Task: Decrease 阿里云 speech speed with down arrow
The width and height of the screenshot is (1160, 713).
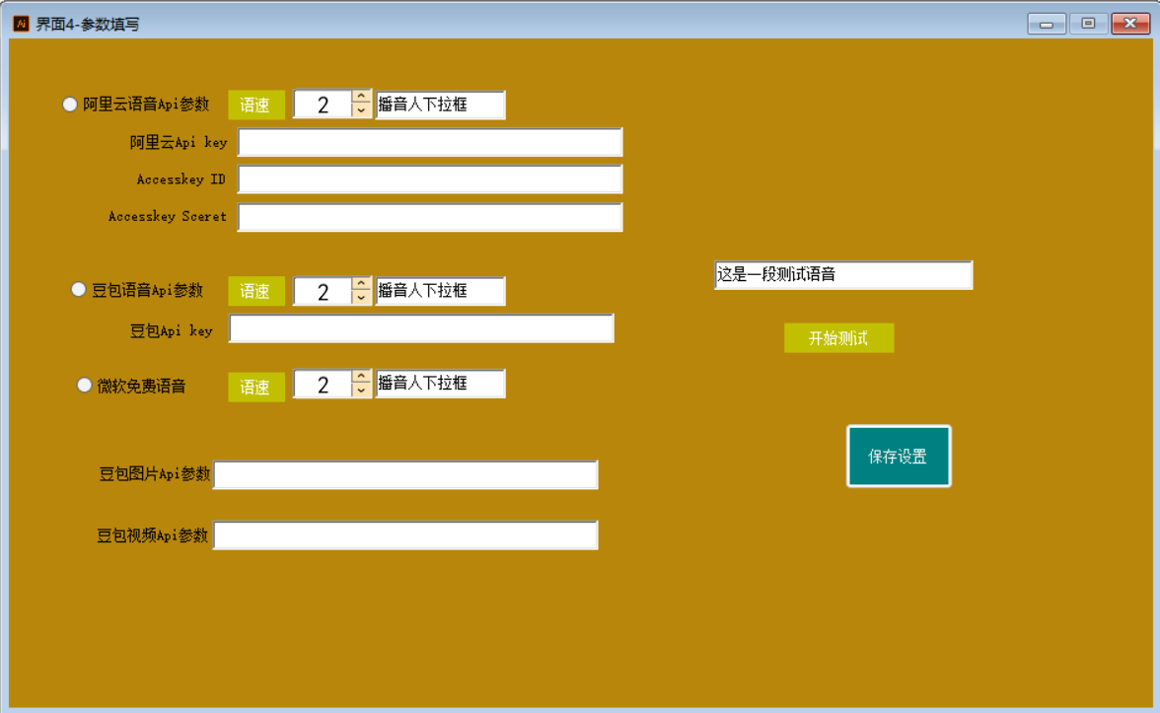Action: (x=361, y=111)
